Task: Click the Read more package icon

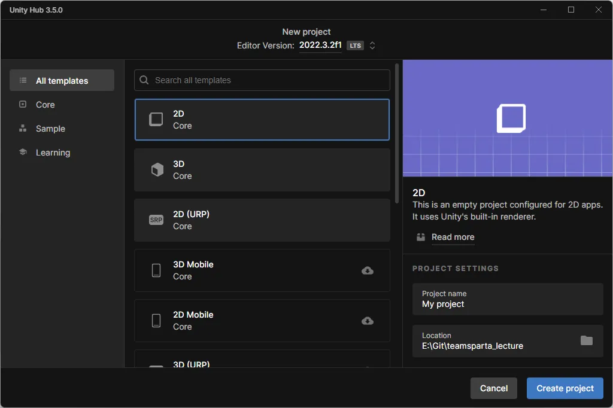Action: click(421, 237)
